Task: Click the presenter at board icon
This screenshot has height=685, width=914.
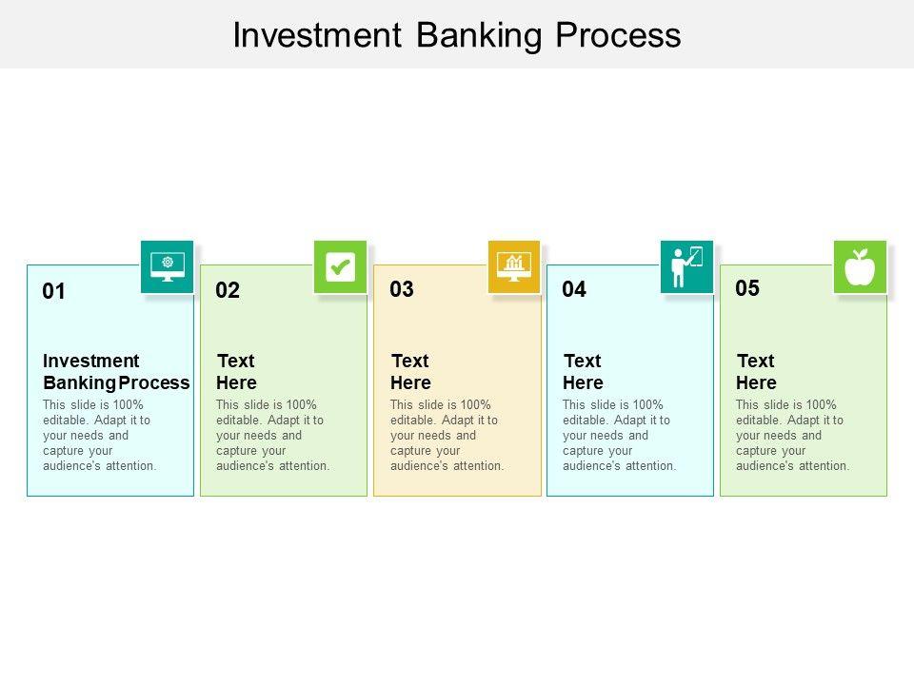Action: (686, 266)
